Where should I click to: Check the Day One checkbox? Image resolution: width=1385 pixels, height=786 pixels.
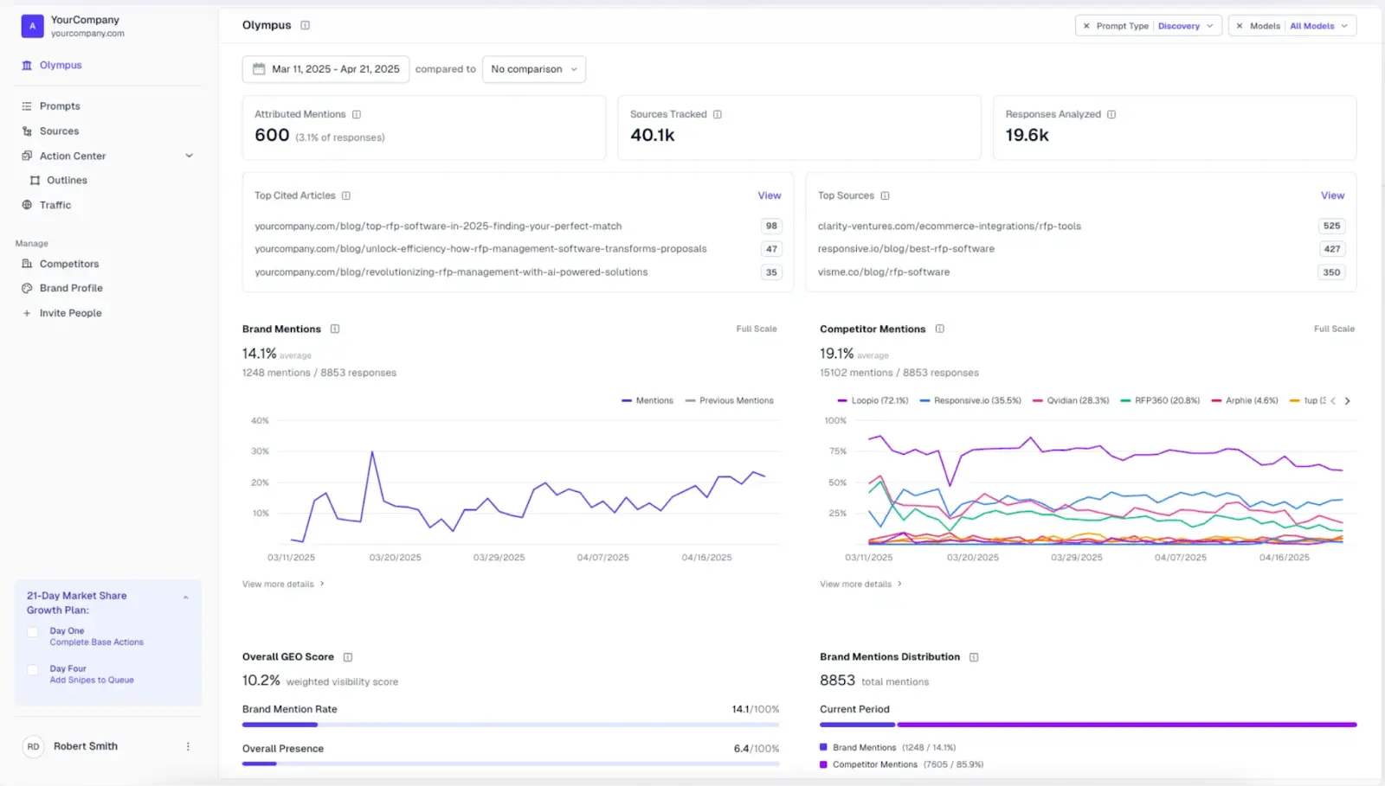(33, 632)
